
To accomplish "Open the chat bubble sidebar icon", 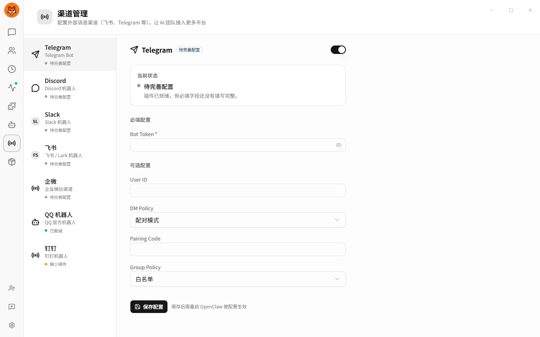I will point(12,32).
